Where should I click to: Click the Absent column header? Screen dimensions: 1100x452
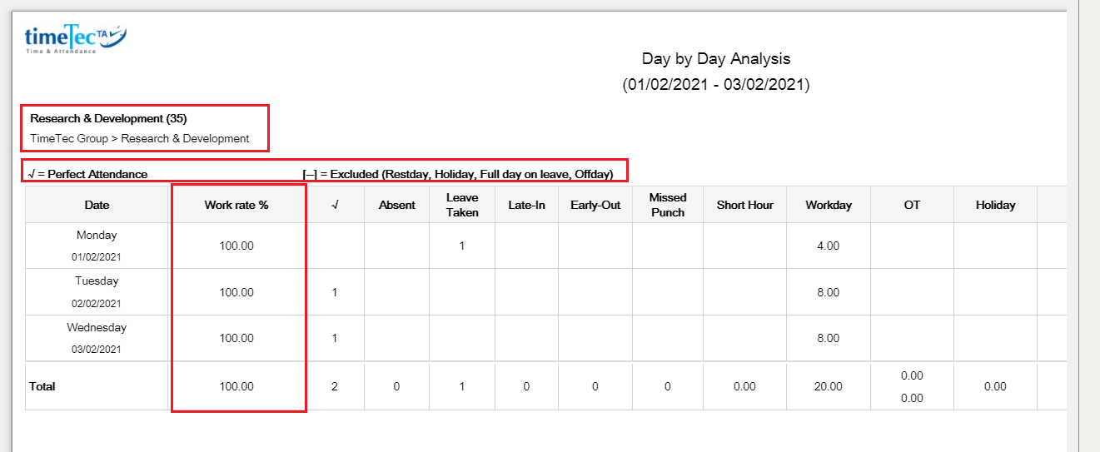tap(396, 205)
